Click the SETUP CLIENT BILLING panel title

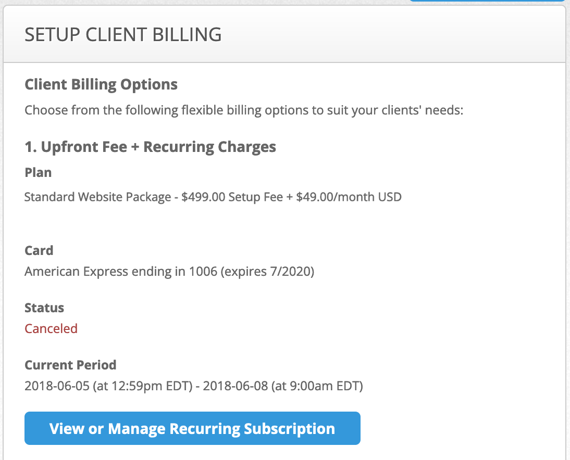[123, 35]
